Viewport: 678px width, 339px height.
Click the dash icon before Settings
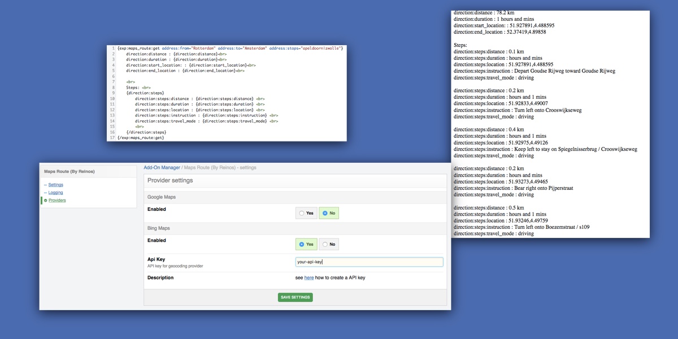pyautogui.click(x=45, y=185)
